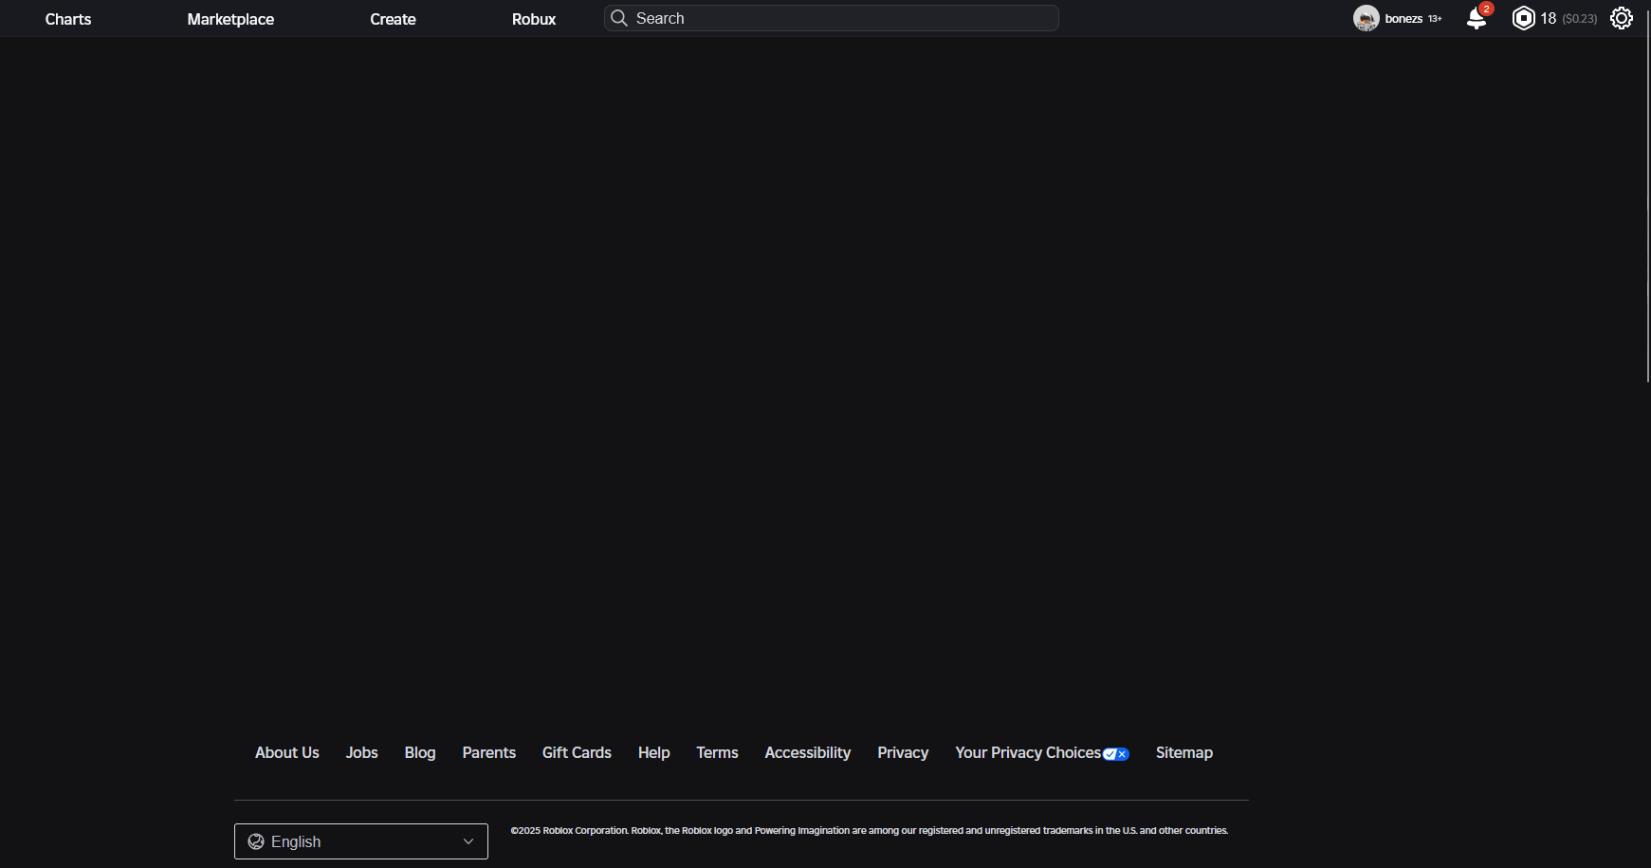The height and width of the screenshot is (868, 1651).
Task: Click the bonezs username text
Action: tap(1403, 19)
